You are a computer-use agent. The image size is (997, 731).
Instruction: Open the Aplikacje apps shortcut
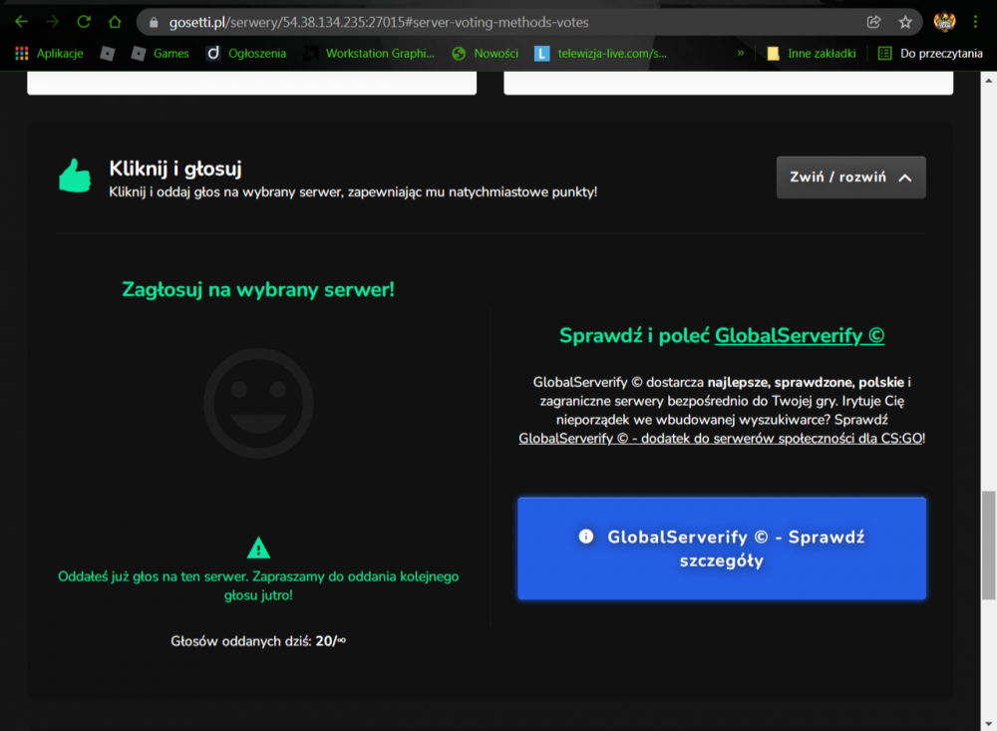point(49,54)
